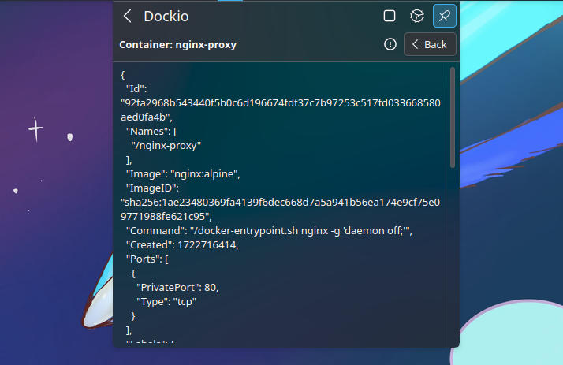
Task: Click the 9771988fe621c95 hash ending
Action: click(166, 217)
